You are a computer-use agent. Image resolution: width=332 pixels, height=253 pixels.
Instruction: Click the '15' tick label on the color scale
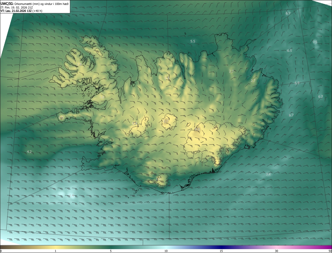[x=221, y=251]
